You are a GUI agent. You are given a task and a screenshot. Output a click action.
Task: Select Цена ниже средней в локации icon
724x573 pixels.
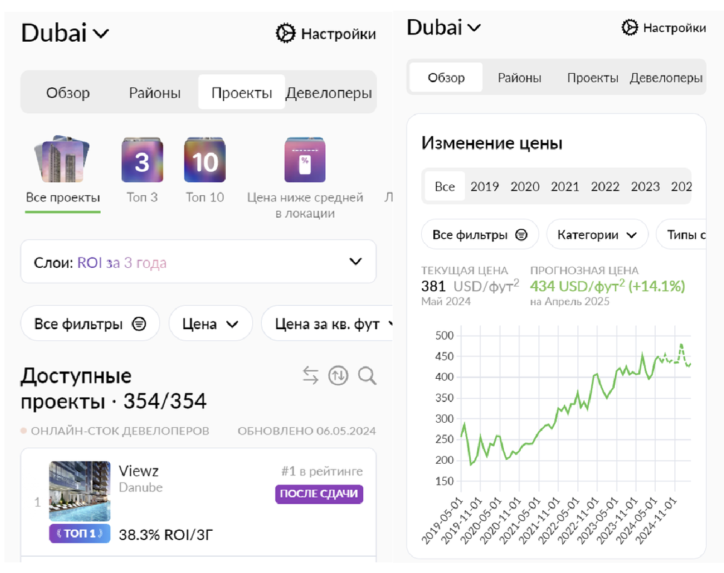[305, 160]
